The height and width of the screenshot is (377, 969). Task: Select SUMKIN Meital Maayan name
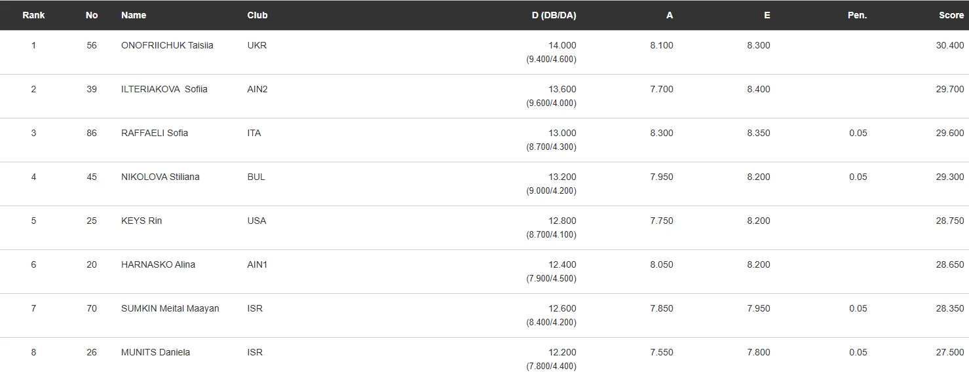(170, 308)
